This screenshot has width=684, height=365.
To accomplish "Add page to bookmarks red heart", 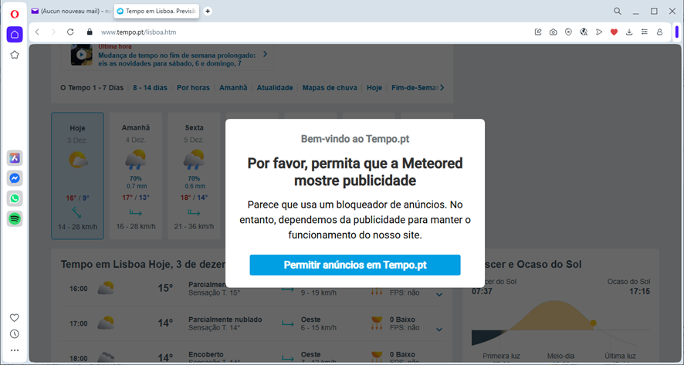I will click(x=615, y=32).
